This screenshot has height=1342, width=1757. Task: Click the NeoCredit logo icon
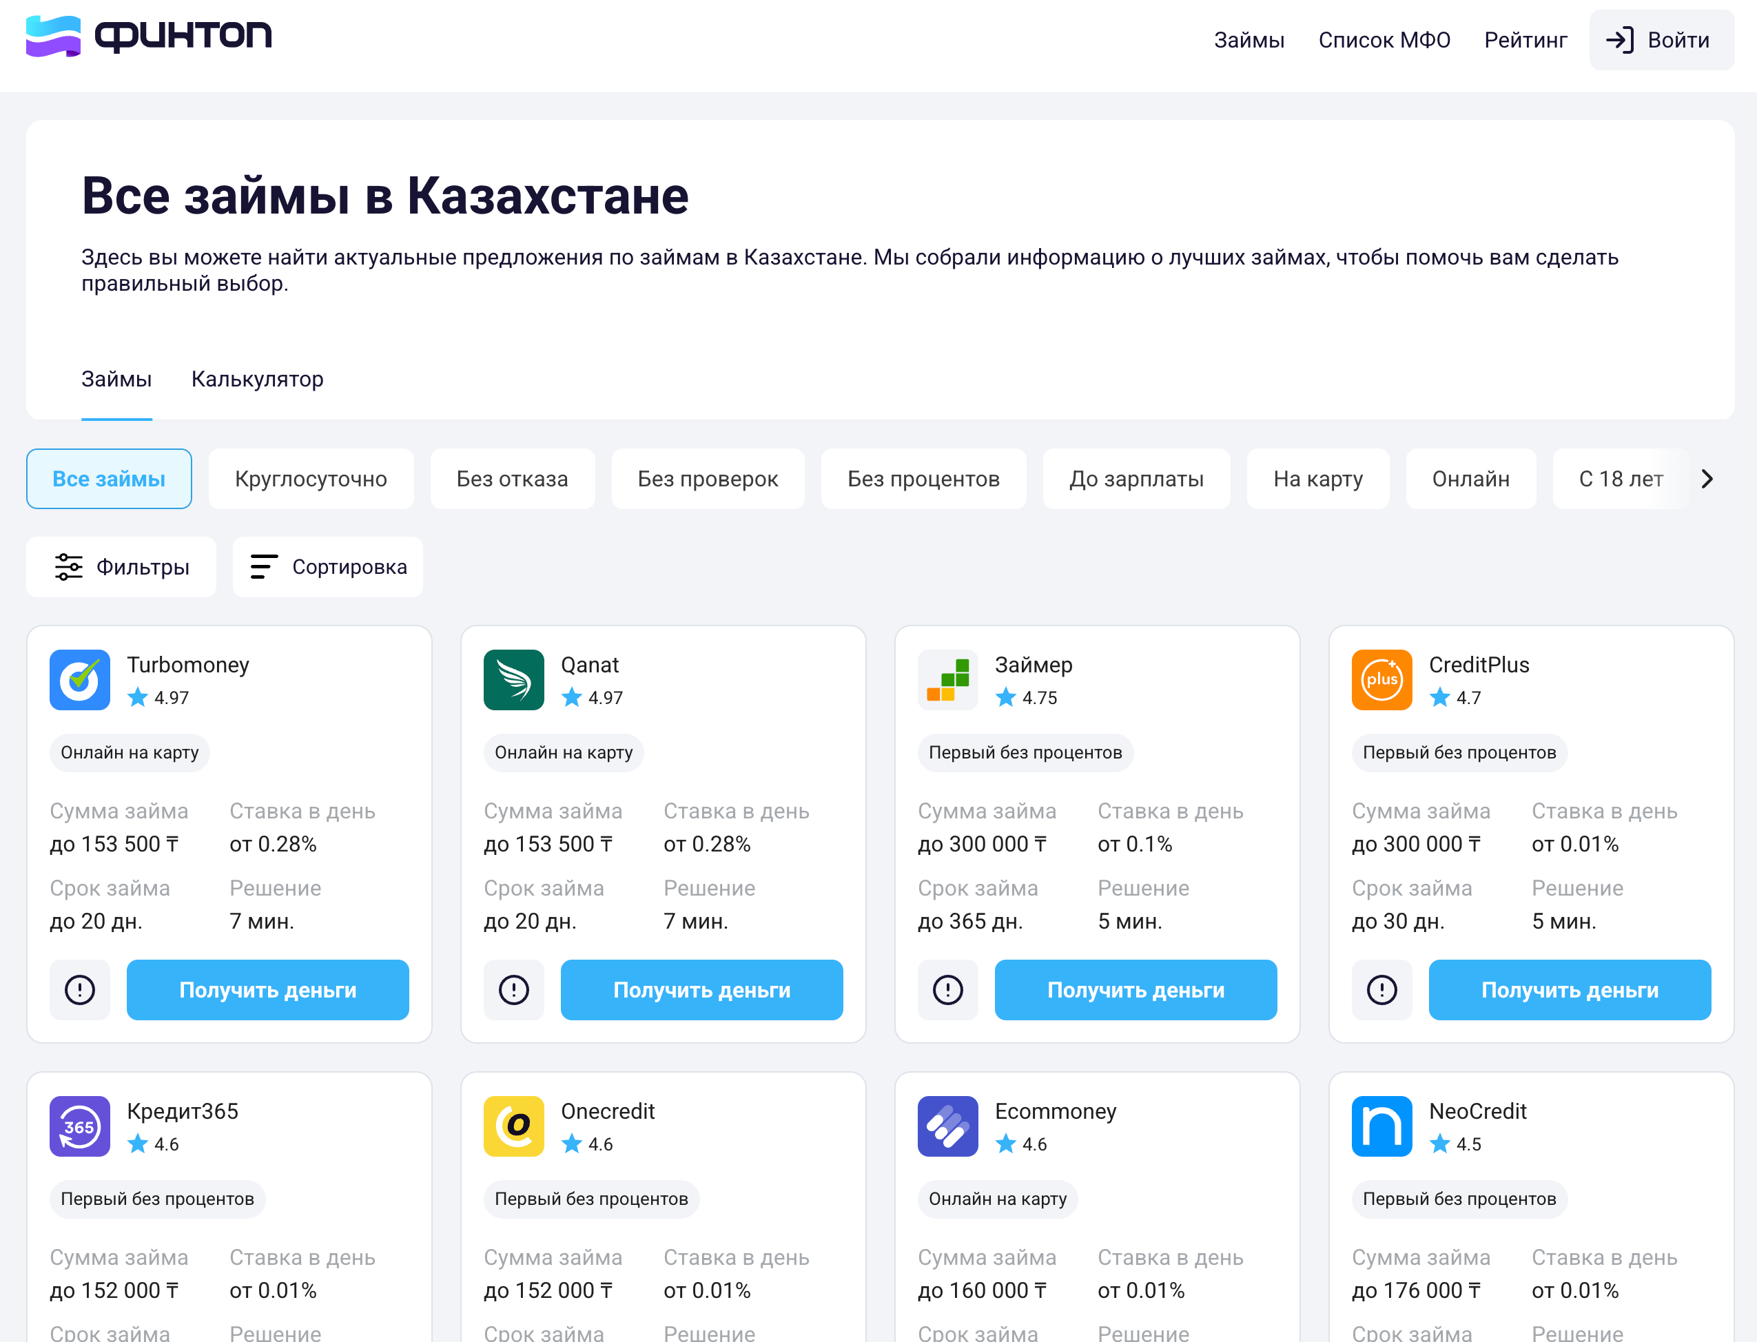click(1381, 1126)
